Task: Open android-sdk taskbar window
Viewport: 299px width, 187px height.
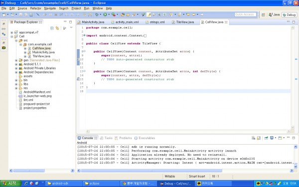Action: pyautogui.click(x=63, y=184)
